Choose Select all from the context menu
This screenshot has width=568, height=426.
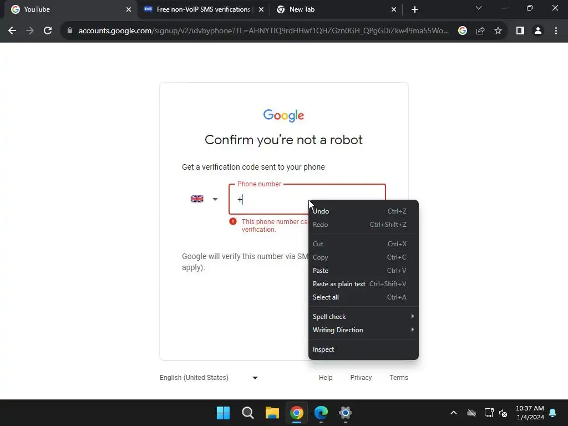(363, 297)
